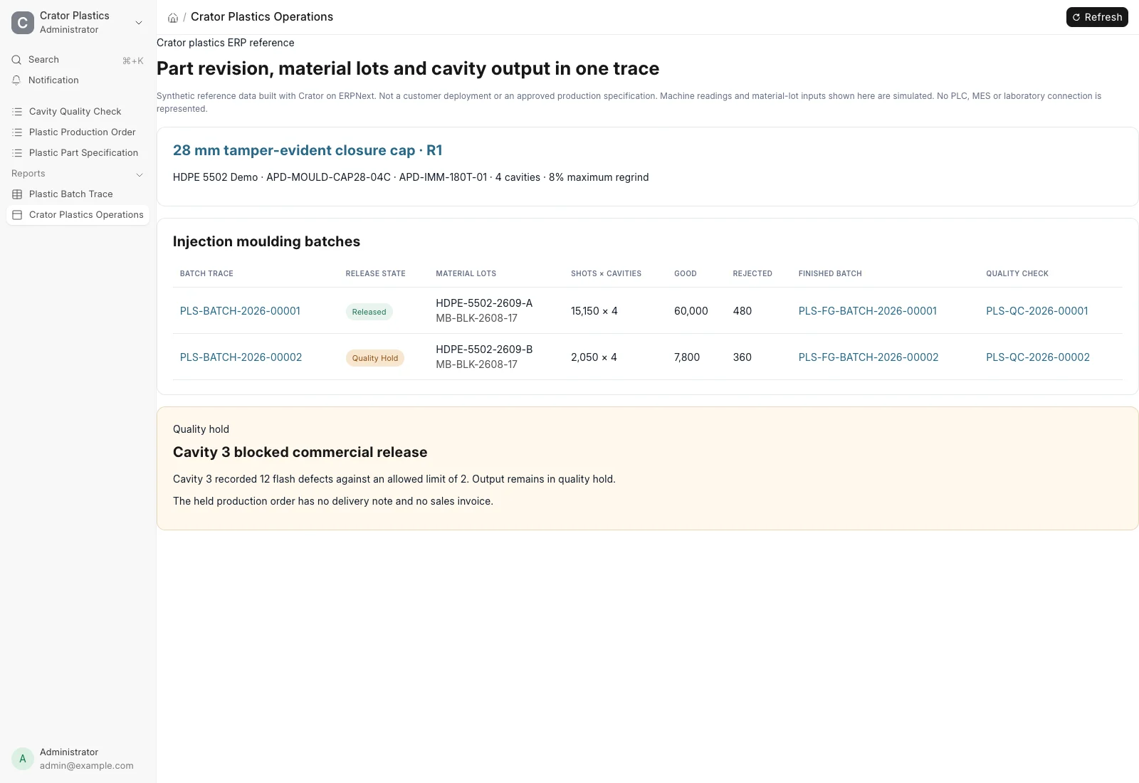Screen dimensions: 1139x783
Task: Click material lot HDPE-5502-2609-A
Action: tap(484, 303)
